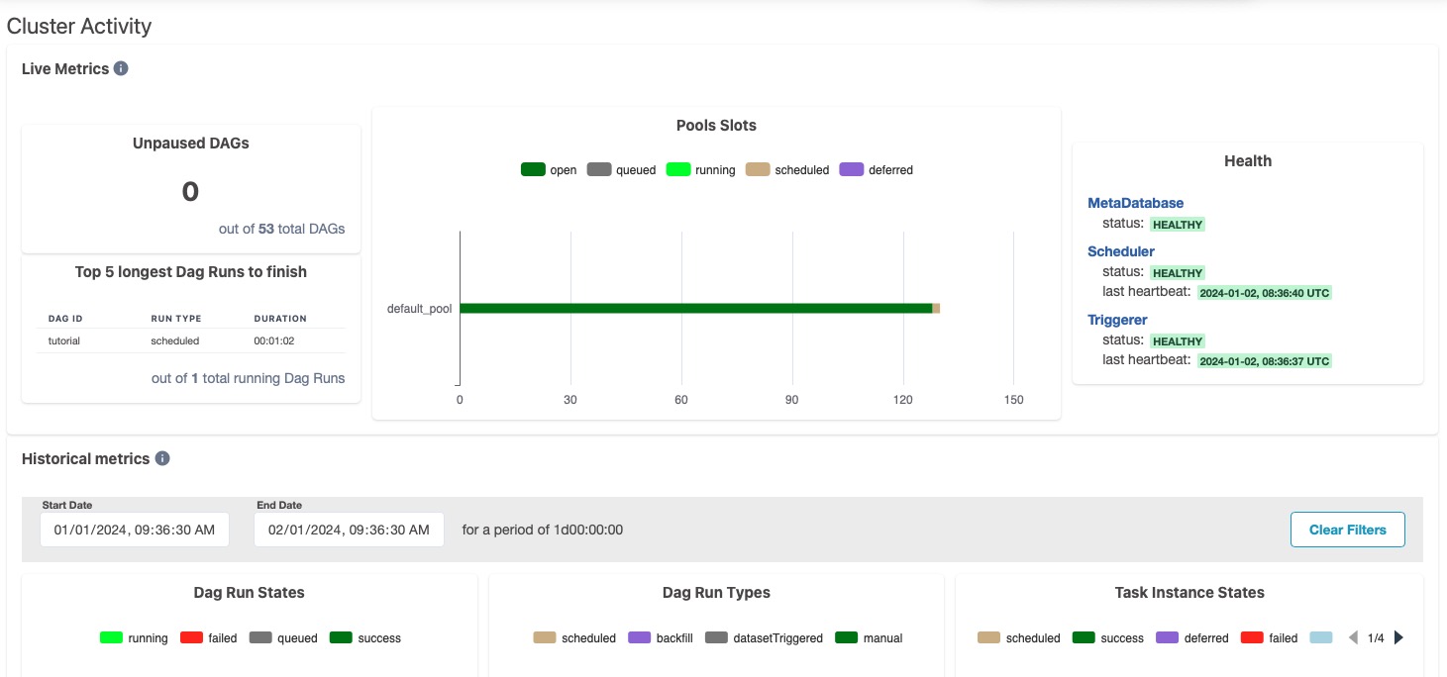The height and width of the screenshot is (677, 1447).
Task: Click the Live Metrics info icon
Action: (x=121, y=68)
